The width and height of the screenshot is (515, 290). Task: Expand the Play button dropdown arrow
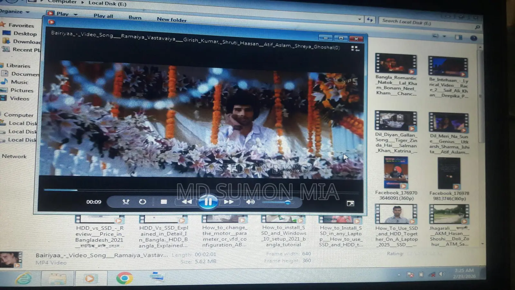[x=76, y=15]
